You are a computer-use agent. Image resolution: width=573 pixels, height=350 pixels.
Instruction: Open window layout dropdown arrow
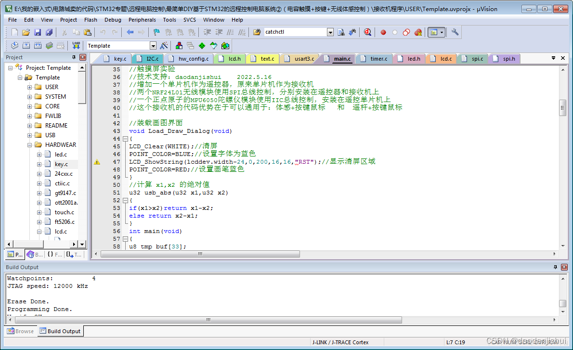tap(442, 32)
